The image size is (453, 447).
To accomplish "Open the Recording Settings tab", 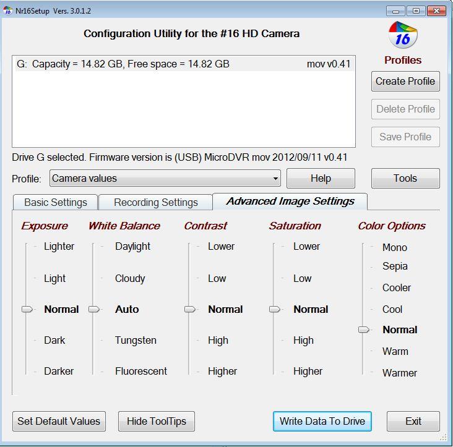I will click(x=155, y=202).
